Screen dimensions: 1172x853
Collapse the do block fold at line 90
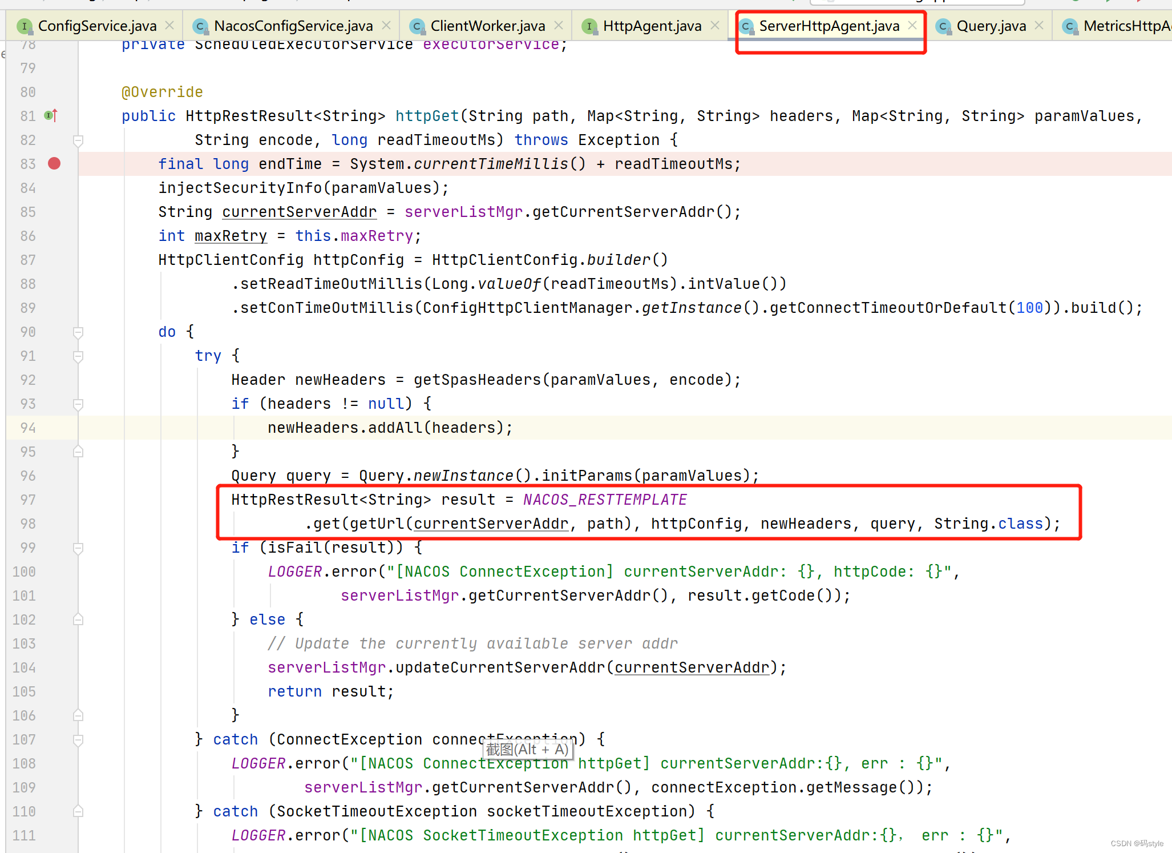pos(79,332)
